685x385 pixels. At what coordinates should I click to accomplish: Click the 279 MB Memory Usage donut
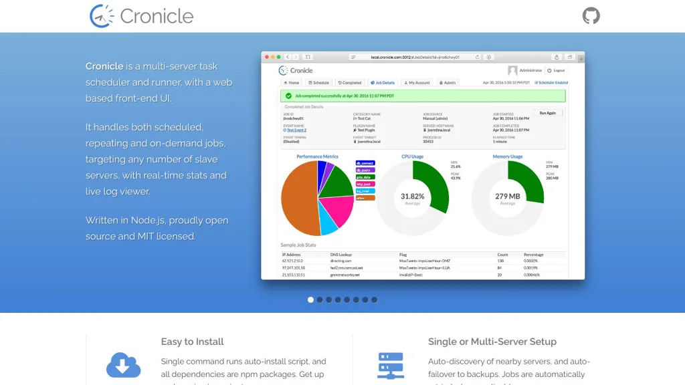(508, 198)
